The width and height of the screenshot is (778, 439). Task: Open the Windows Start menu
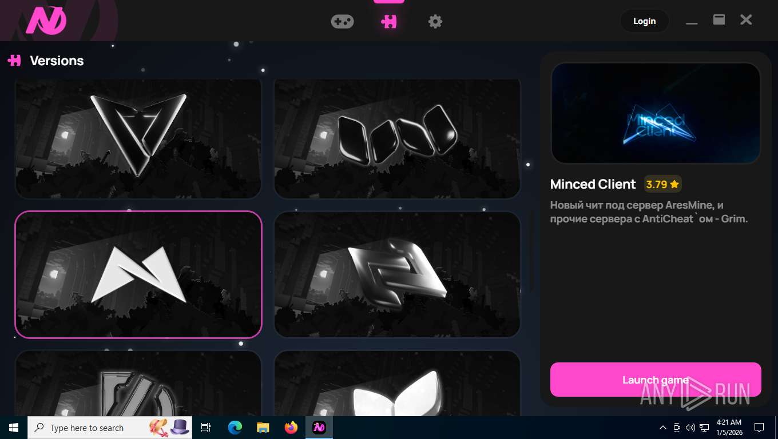tap(14, 428)
